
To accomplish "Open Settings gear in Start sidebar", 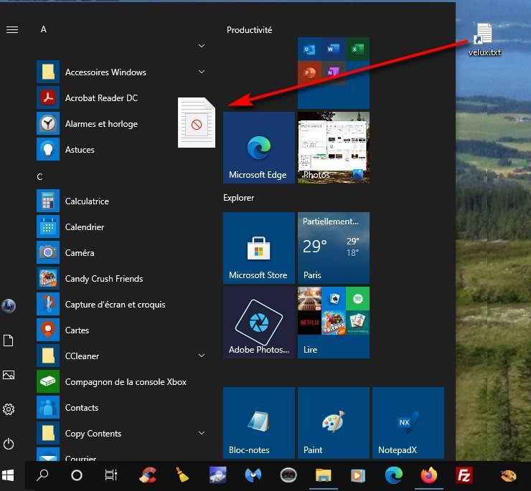I will pos(9,409).
